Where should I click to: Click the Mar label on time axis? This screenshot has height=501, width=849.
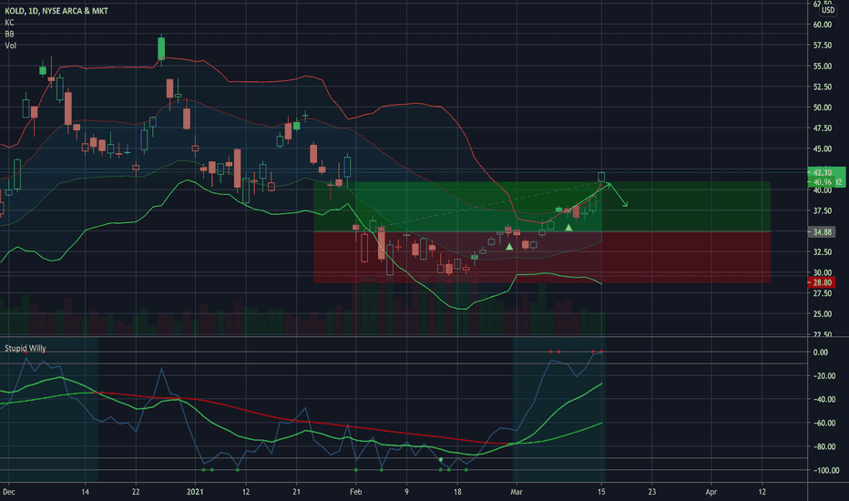click(x=517, y=492)
